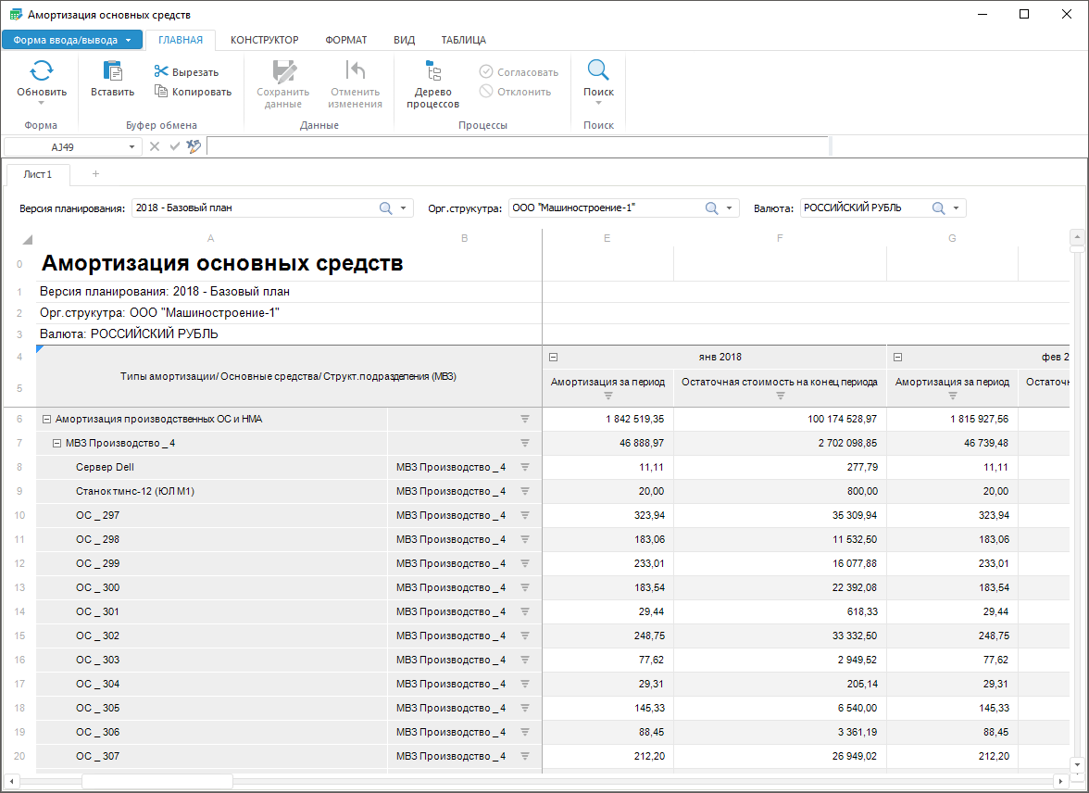This screenshot has width=1089, height=793.
Task: Open the Версия планирования dropdown arrow
Action: tap(404, 208)
